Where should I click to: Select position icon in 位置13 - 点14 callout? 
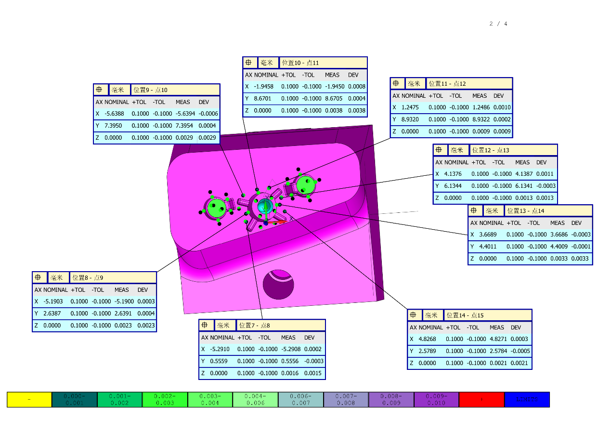click(x=475, y=210)
